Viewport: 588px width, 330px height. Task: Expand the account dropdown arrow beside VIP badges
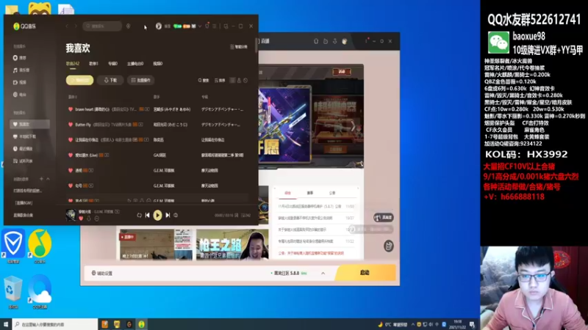coord(200,26)
